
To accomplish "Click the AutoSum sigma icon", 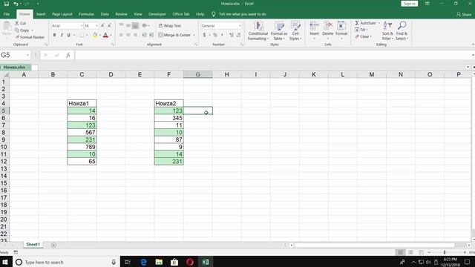I will coord(357,23).
